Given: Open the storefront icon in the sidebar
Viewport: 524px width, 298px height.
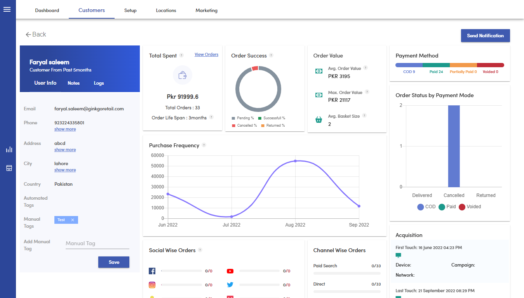Looking at the screenshot, I should (9, 168).
